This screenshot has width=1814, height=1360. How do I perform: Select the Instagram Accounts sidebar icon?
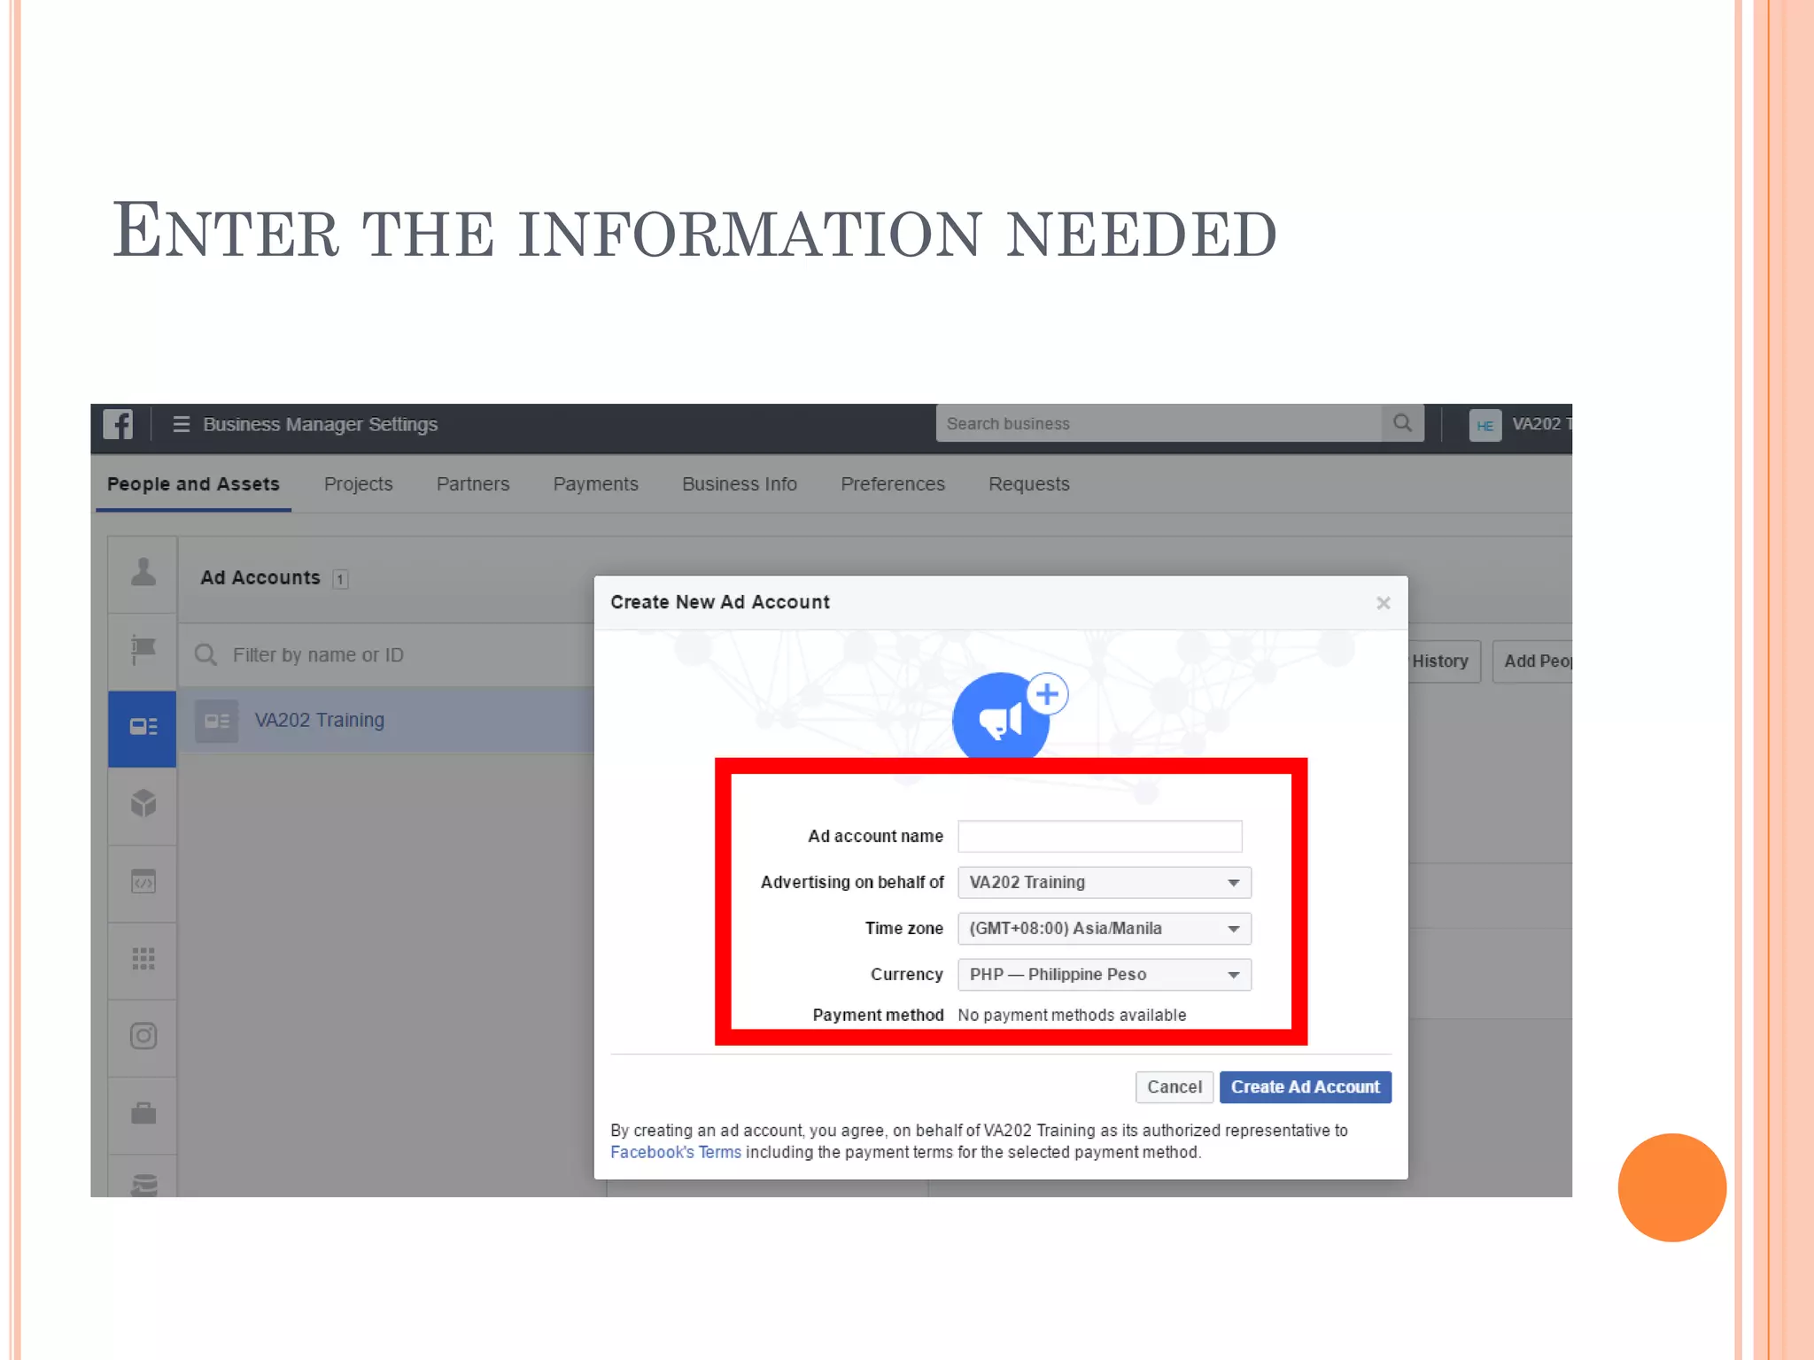pyautogui.click(x=143, y=1036)
